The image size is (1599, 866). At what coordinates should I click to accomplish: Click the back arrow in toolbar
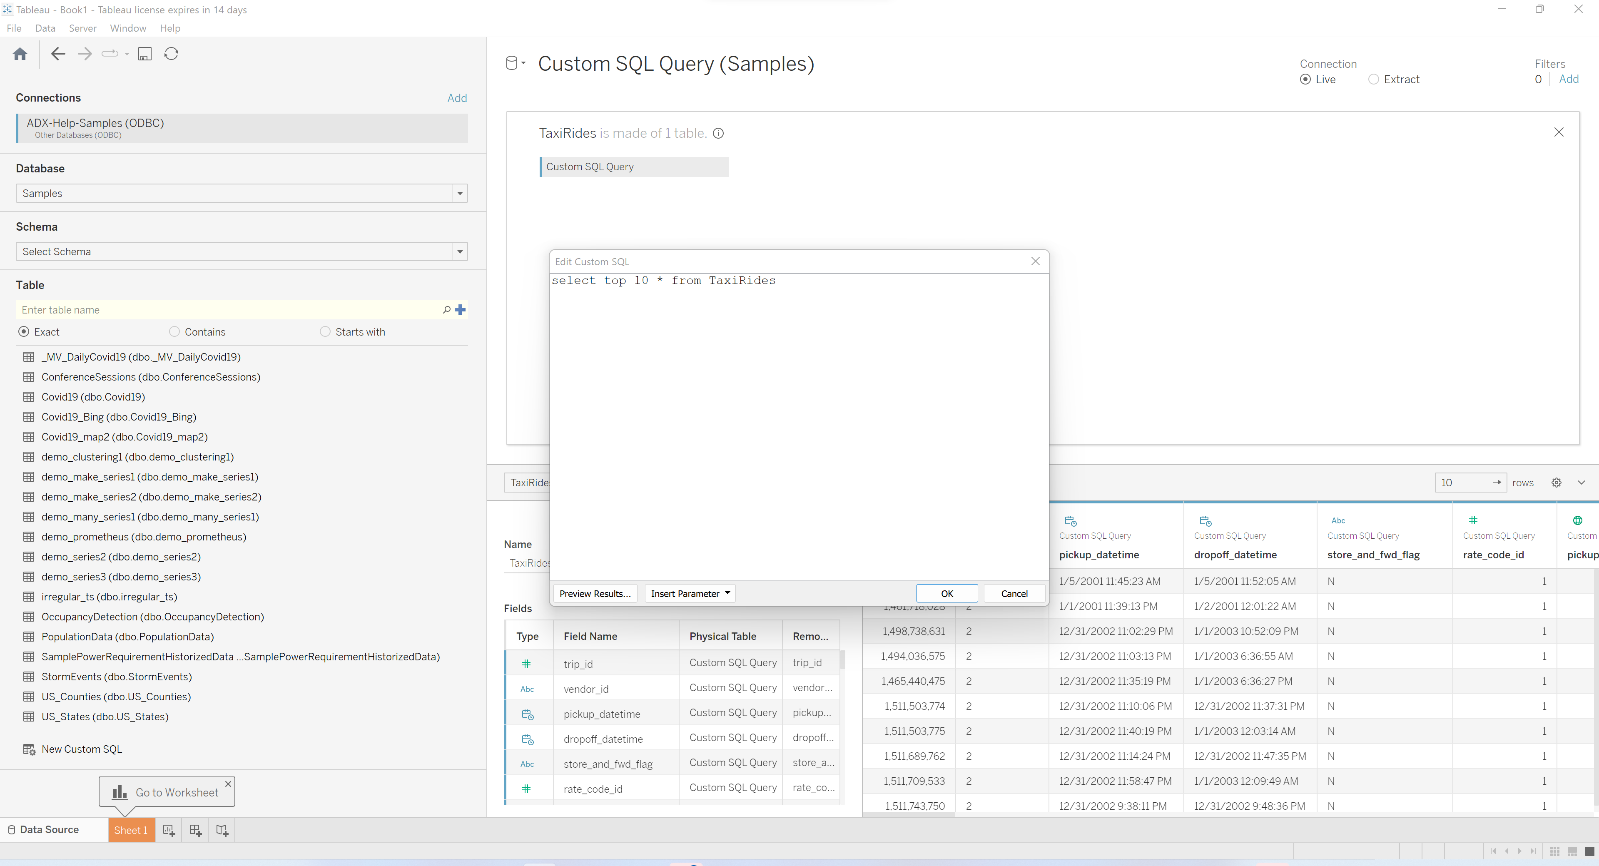(58, 54)
